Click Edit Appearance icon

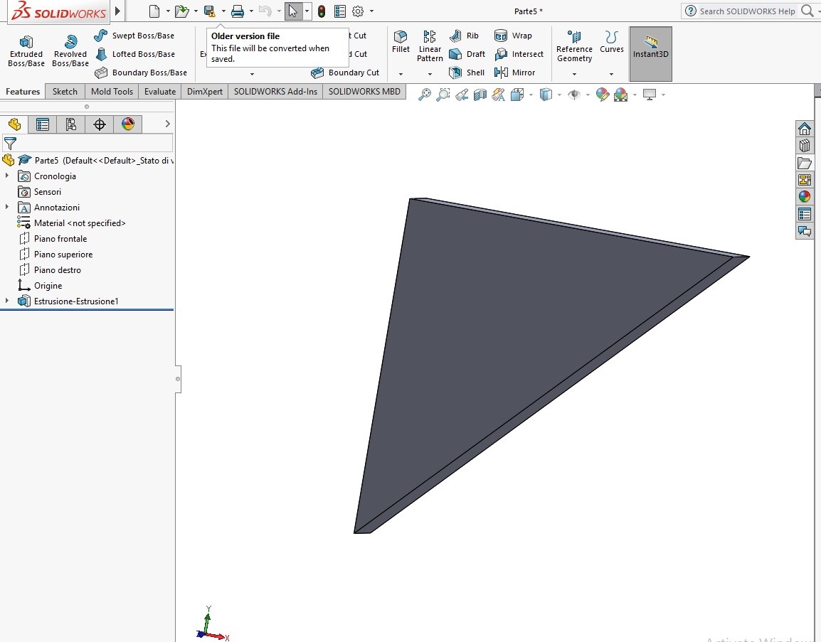pyautogui.click(x=602, y=95)
